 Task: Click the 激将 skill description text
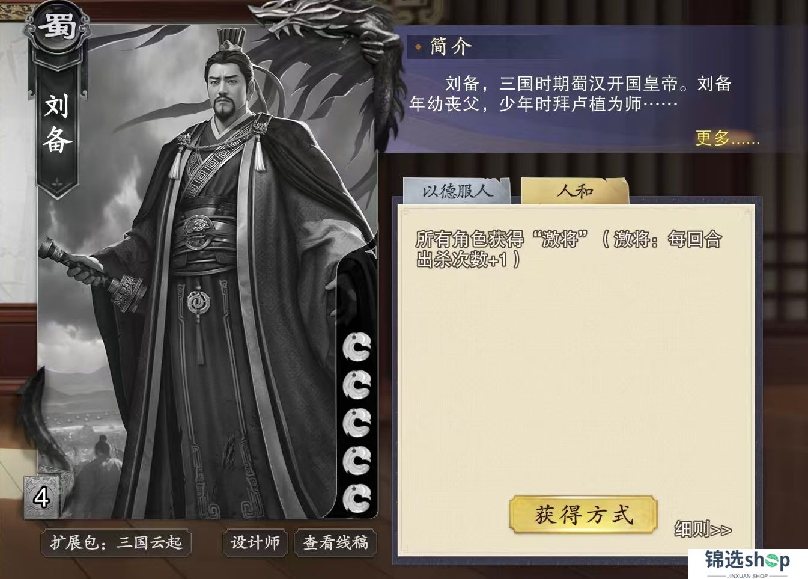click(568, 249)
